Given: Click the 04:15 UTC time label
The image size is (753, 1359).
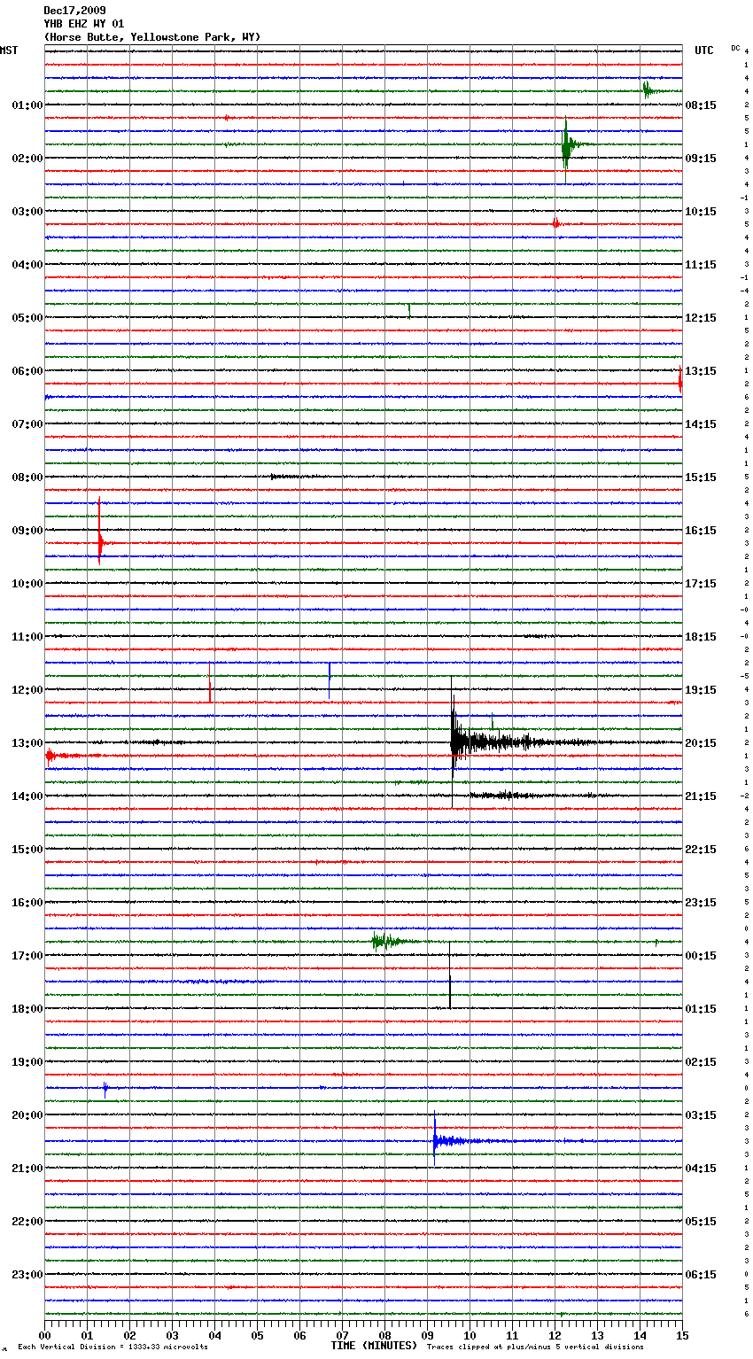Looking at the screenshot, I should 701,1169.
